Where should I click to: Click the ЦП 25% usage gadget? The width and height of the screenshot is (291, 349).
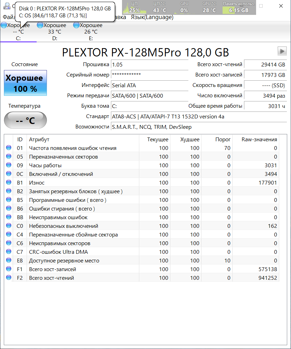click(x=134, y=7)
